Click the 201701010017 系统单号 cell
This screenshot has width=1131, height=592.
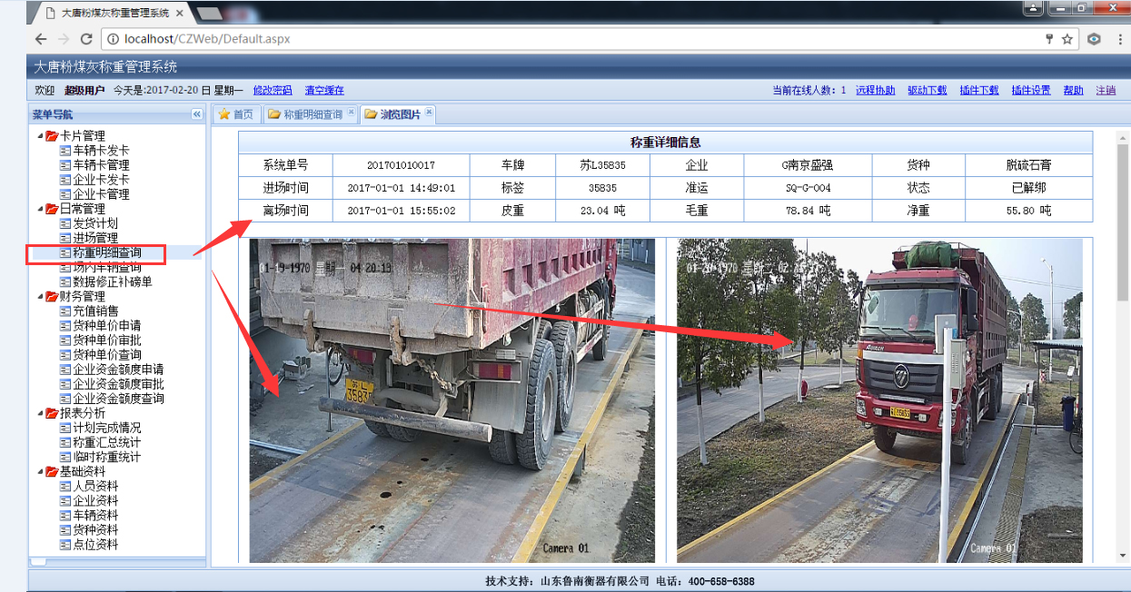pos(401,165)
